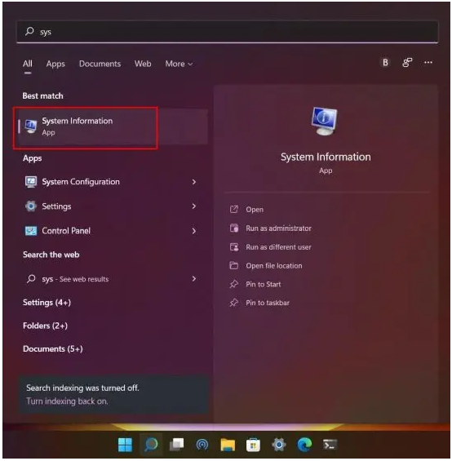Expand System Configuration options chevron
The image size is (452, 461).
click(194, 182)
